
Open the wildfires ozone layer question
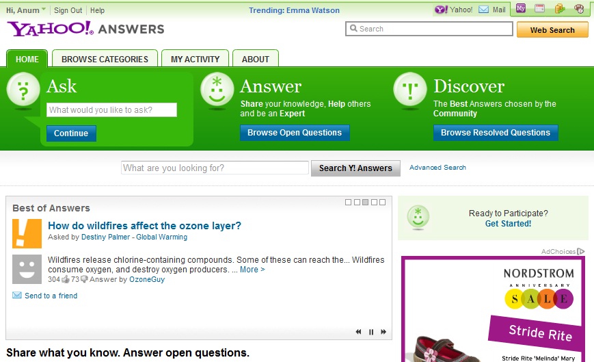click(x=144, y=226)
